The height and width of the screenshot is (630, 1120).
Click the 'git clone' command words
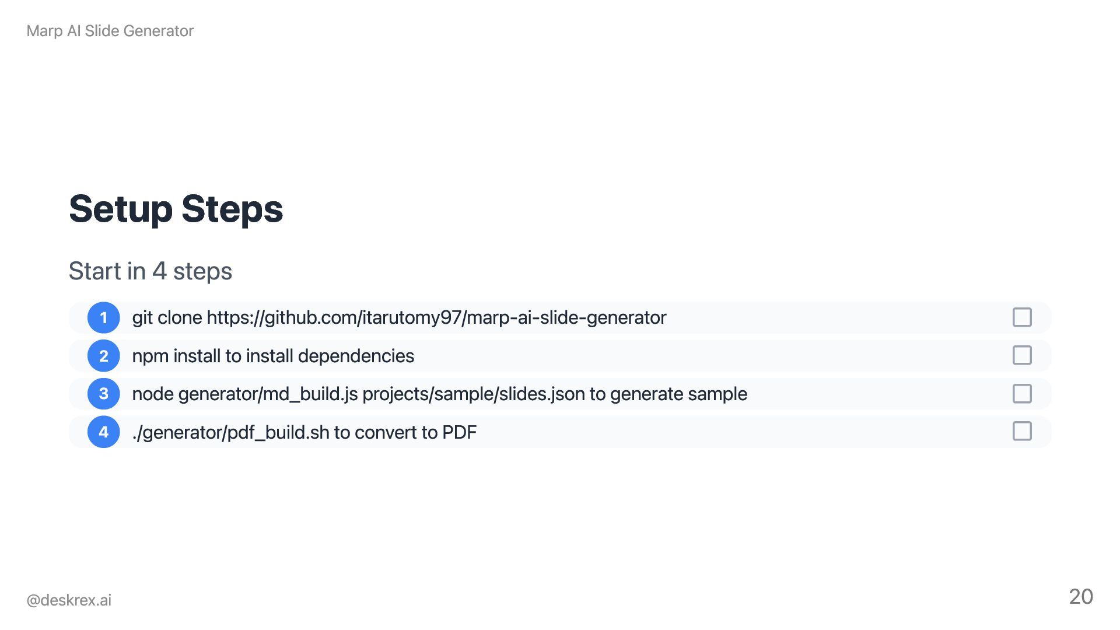[x=167, y=318]
